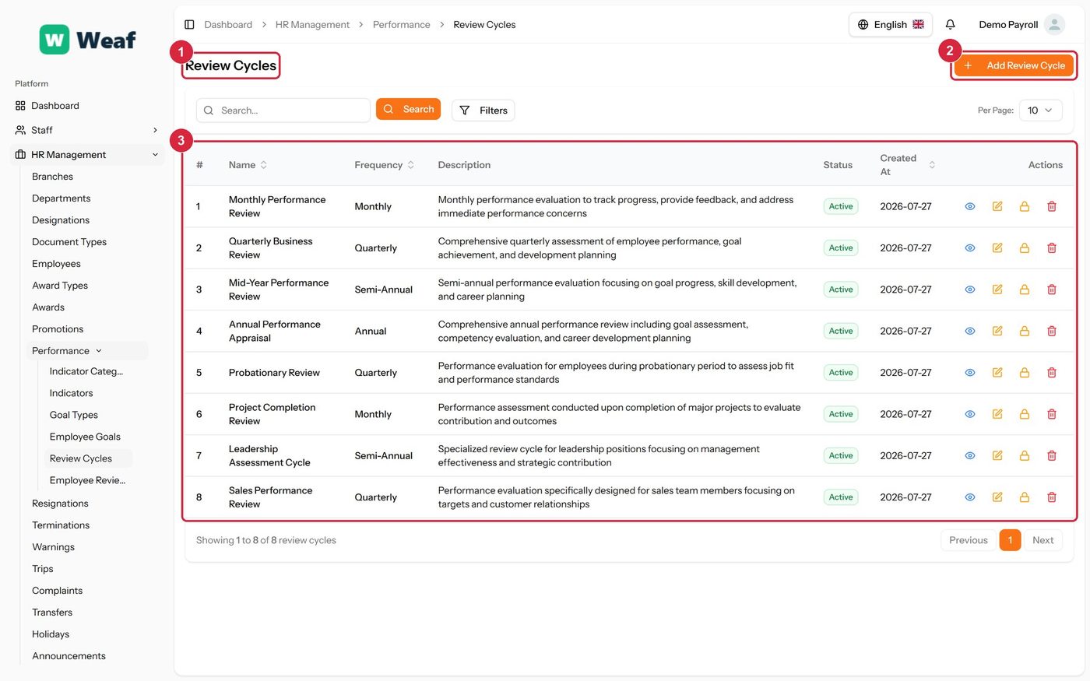This screenshot has height=681, width=1090.
Task: Edit Sales Performance Review
Action: pyautogui.click(x=997, y=497)
